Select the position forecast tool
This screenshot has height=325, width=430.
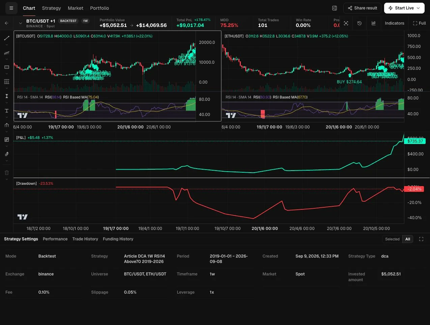tap(6, 140)
